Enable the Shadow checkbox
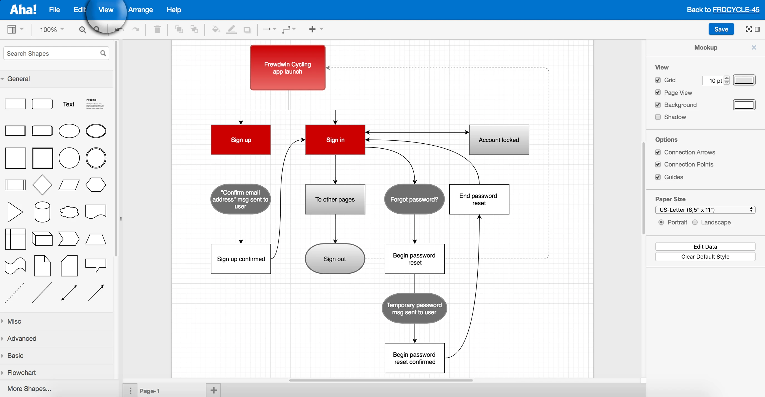This screenshot has height=397, width=765. [658, 117]
